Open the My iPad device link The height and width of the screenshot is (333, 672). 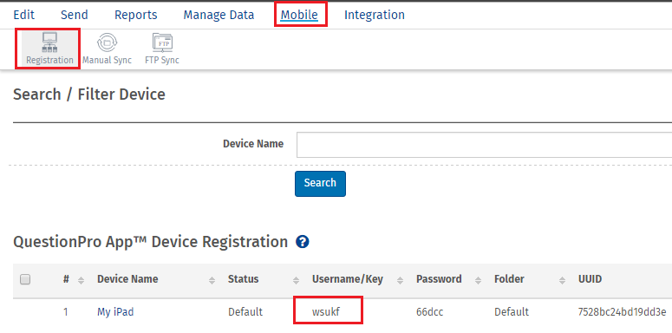click(x=115, y=311)
